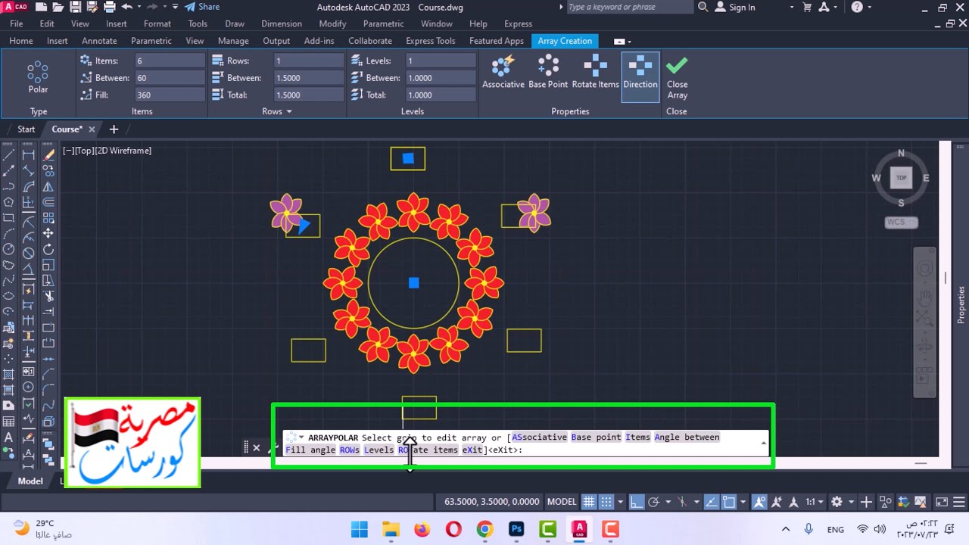The width and height of the screenshot is (969, 545).
Task: Open the Autodesk App Store cart icon
Action: [x=807, y=7]
